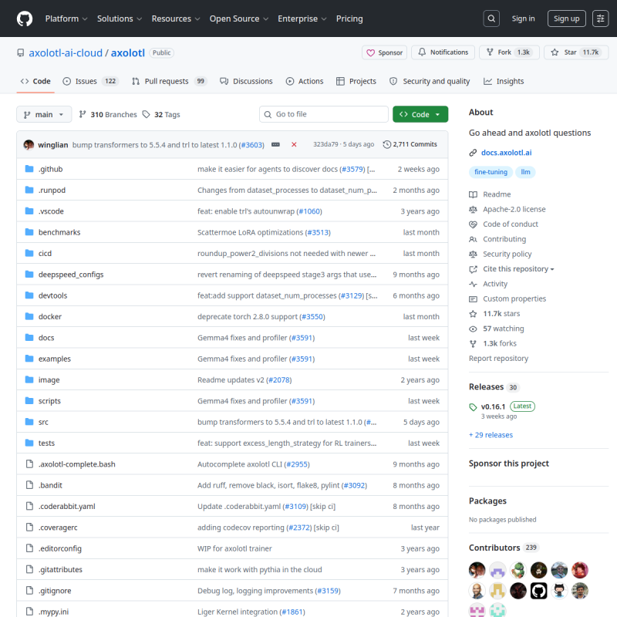617x617 pixels.
Task: Click the v0.16.1 release tag icon
Action: point(473,407)
